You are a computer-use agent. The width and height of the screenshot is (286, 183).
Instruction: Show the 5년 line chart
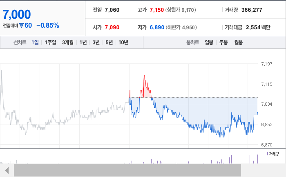point(109,42)
